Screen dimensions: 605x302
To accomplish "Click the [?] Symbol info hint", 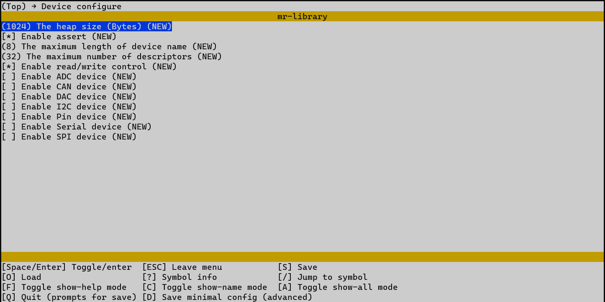I will (179, 277).
